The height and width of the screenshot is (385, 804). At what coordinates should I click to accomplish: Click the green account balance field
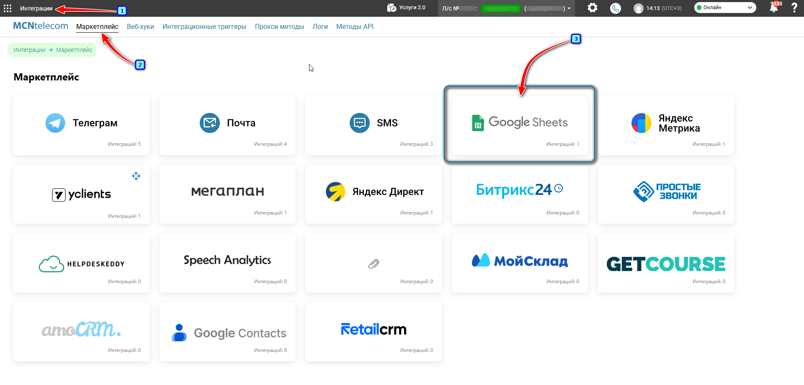tap(501, 8)
